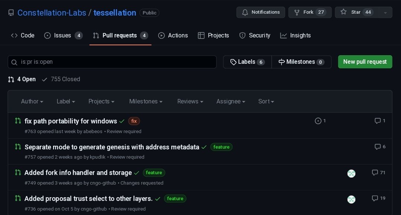Click feature label on PR #736
401x215 pixels.
pyautogui.click(x=175, y=199)
